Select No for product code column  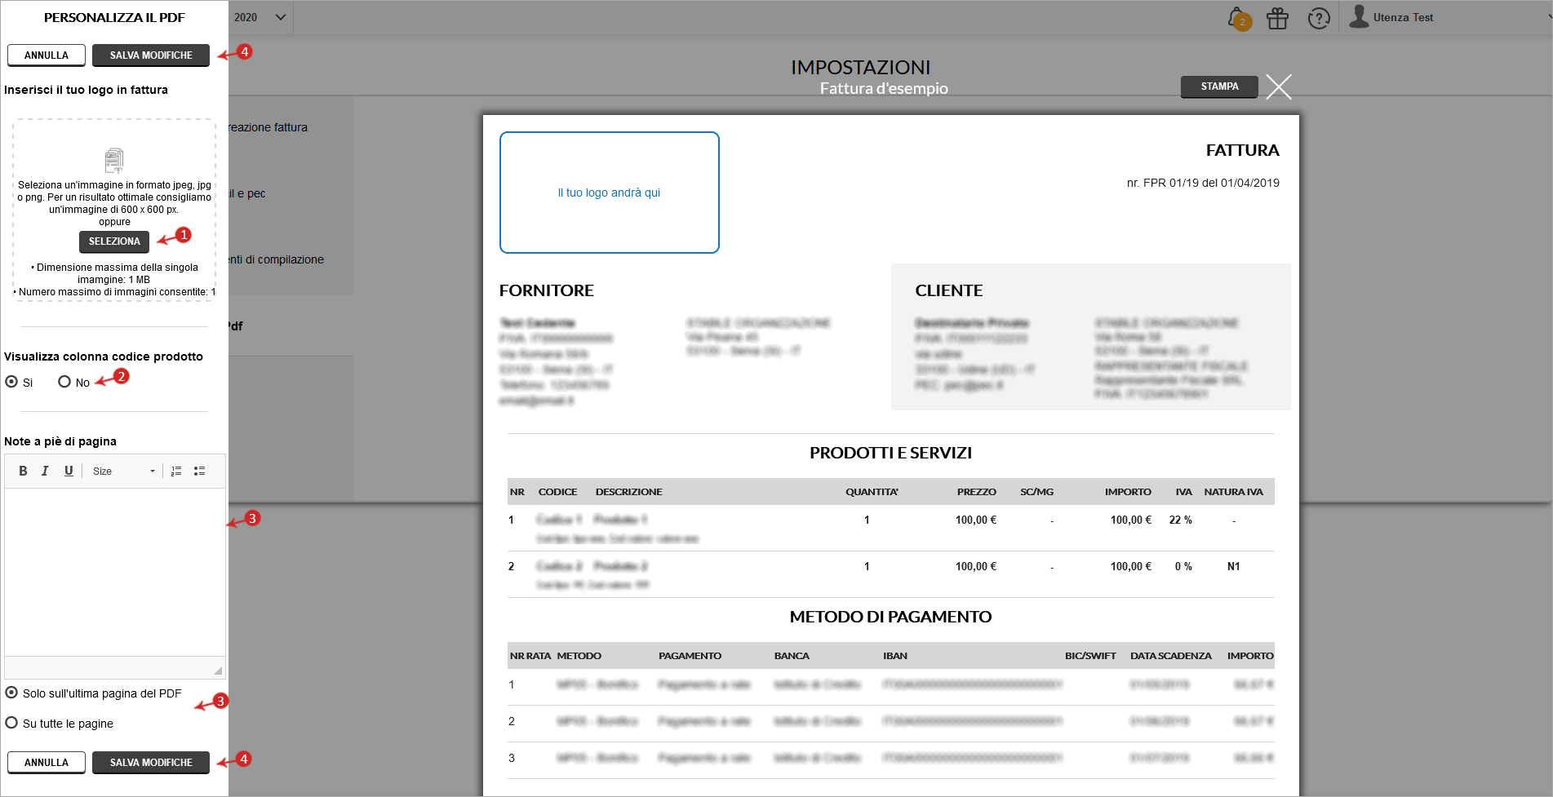point(64,382)
